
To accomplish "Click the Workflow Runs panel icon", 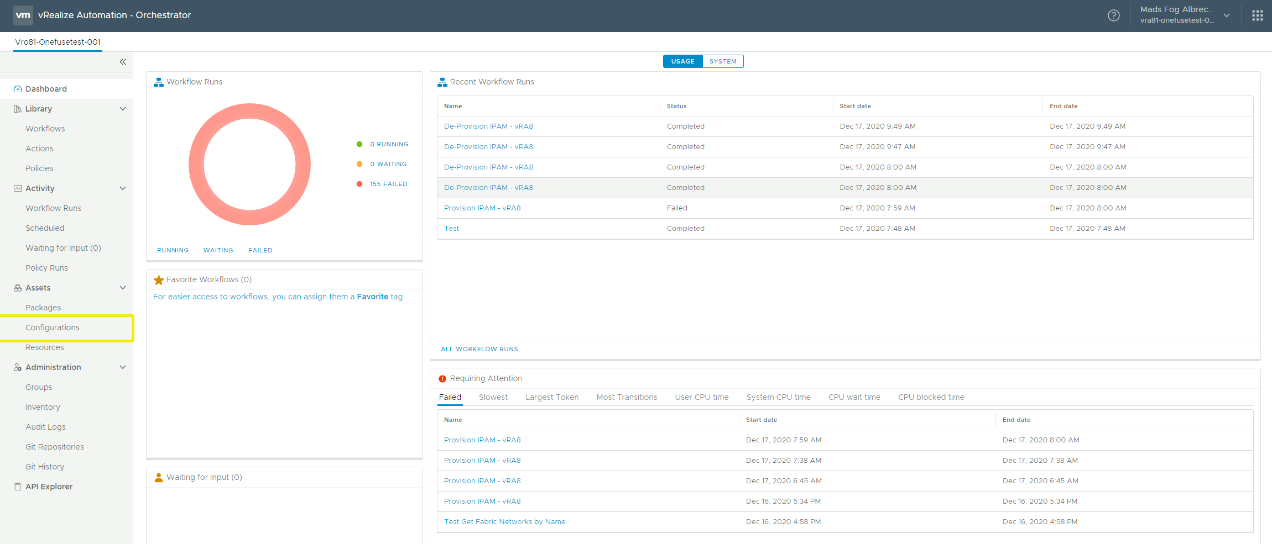I will pyautogui.click(x=159, y=82).
